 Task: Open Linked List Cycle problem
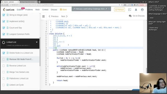tap(16, 85)
